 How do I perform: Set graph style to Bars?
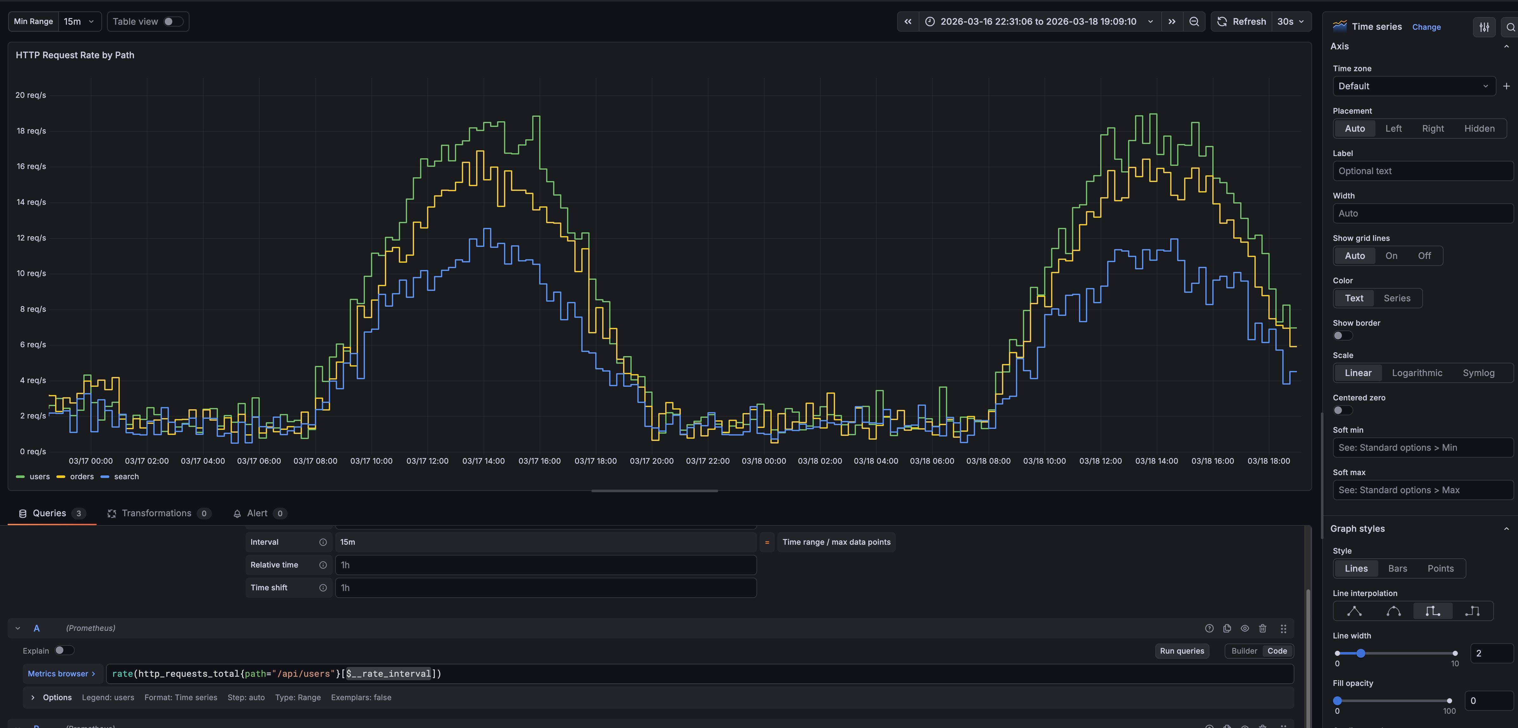[1397, 568]
